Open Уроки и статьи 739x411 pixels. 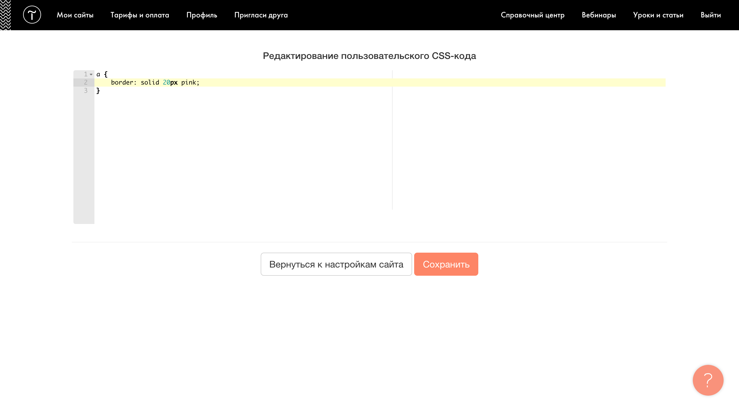coord(658,15)
